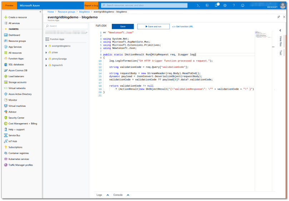Click the directory and subscription filter icon
The width and height of the screenshot is (289, 201).
(x=207, y=5)
